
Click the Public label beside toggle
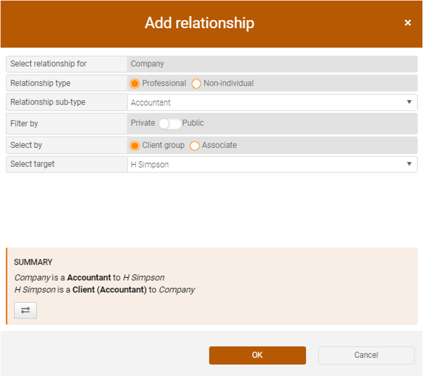[x=193, y=123]
